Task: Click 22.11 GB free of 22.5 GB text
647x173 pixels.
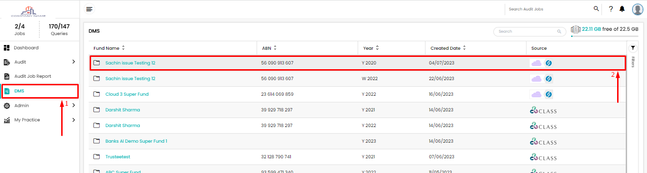Action: (610, 29)
